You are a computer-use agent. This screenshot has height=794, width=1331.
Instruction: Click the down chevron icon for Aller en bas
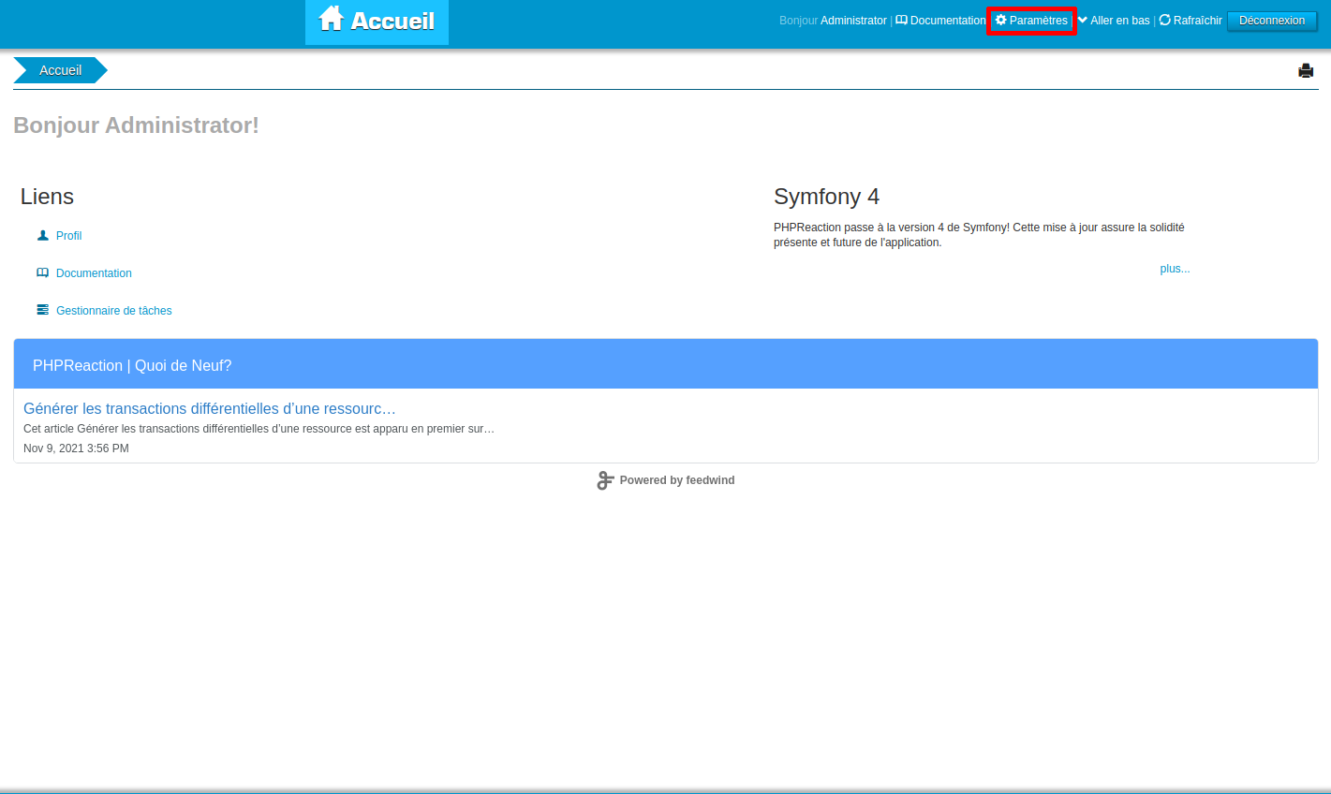click(1083, 21)
